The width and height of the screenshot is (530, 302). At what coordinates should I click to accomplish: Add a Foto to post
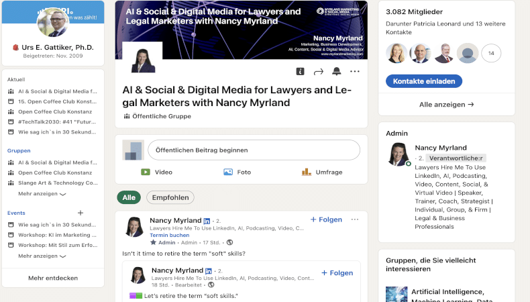click(237, 172)
